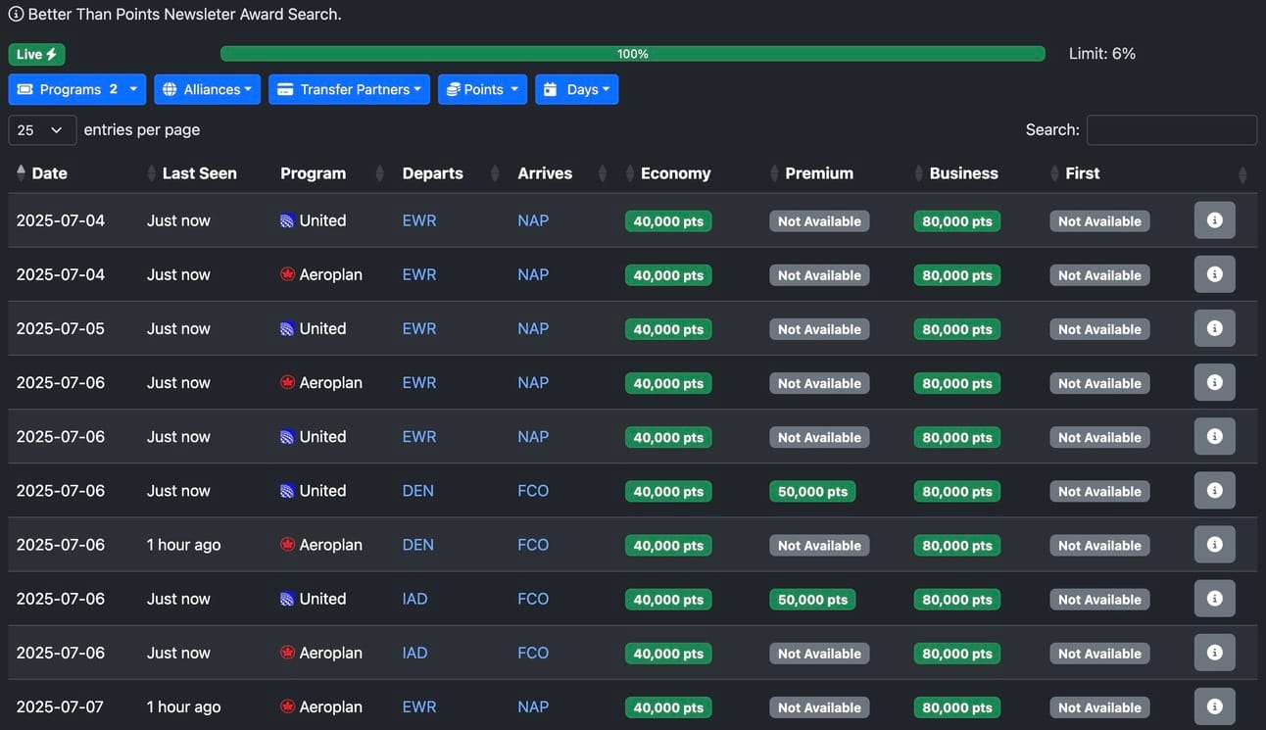Click the Aeroplan logo in the DEN–FCO row
Screen dimensions: 1266x730
coord(287,545)
